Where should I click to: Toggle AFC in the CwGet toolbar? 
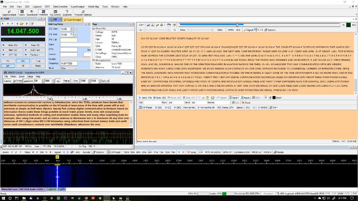click(58, 81)
